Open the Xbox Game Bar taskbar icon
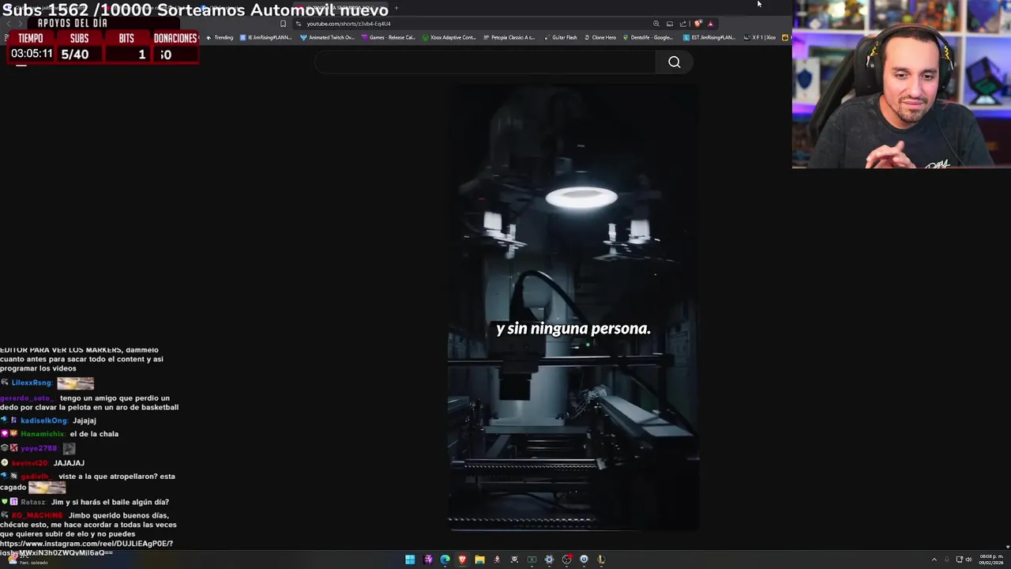This screenshot has height=569, width=1011. click(x=532, y=560)
